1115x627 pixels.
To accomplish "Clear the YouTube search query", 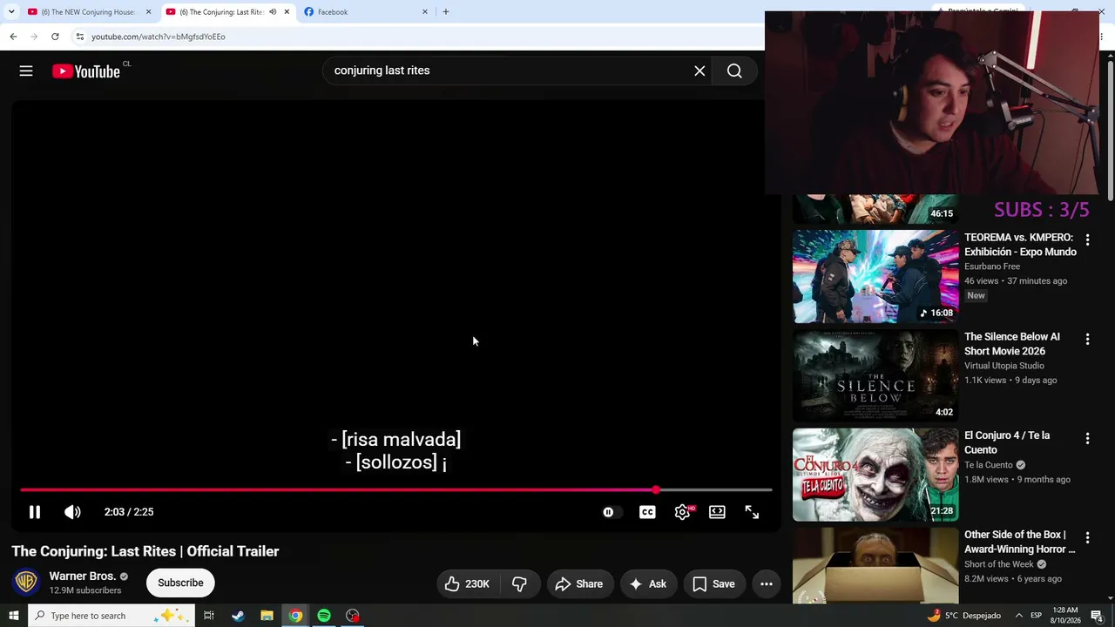I will coord(699,71).
